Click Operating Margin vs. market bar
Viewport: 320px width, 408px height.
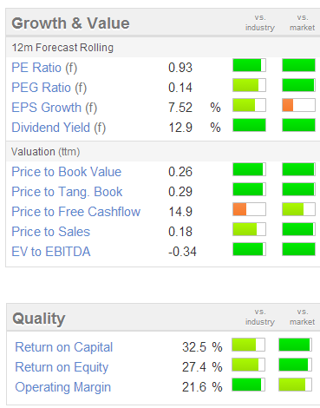pos(295,385)
